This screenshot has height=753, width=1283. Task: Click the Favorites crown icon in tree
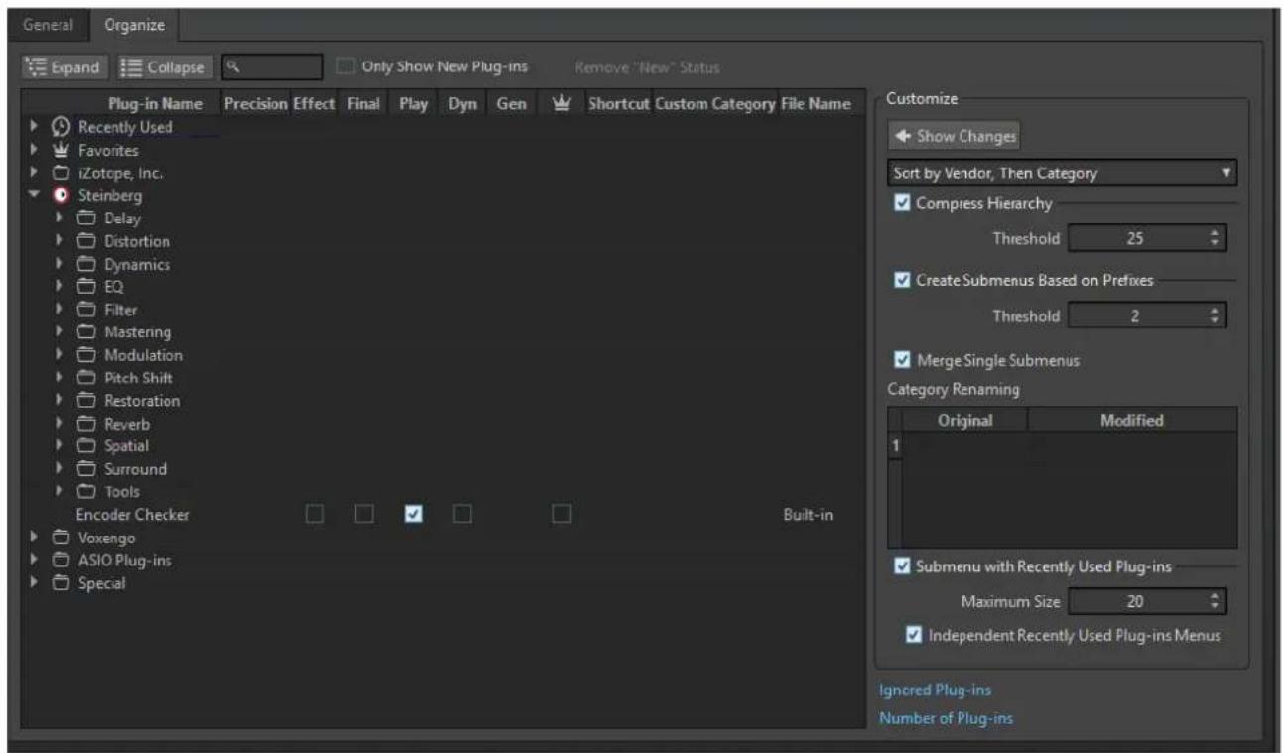click(x=61, y=151)
